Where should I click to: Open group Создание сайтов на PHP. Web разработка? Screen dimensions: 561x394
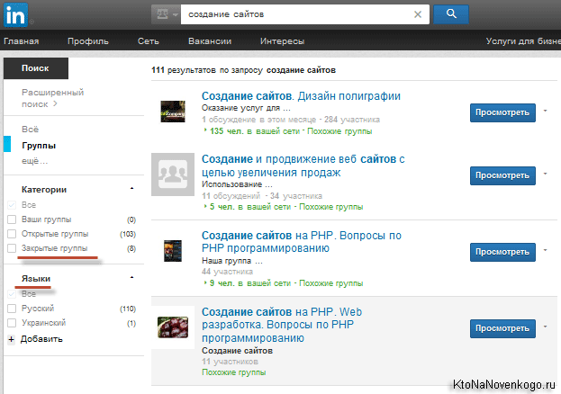tap(282, 325)
